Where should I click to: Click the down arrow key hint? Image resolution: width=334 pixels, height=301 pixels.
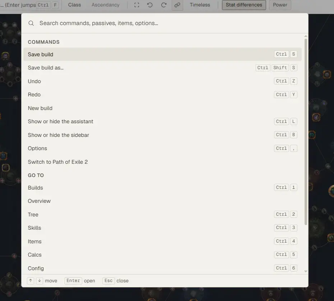40,281
